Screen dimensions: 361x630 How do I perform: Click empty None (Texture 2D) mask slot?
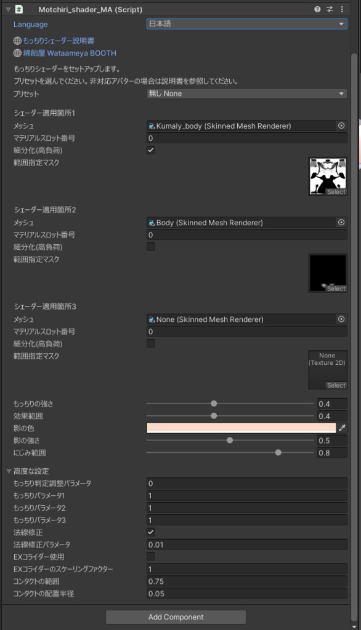(x=328, y=370)
